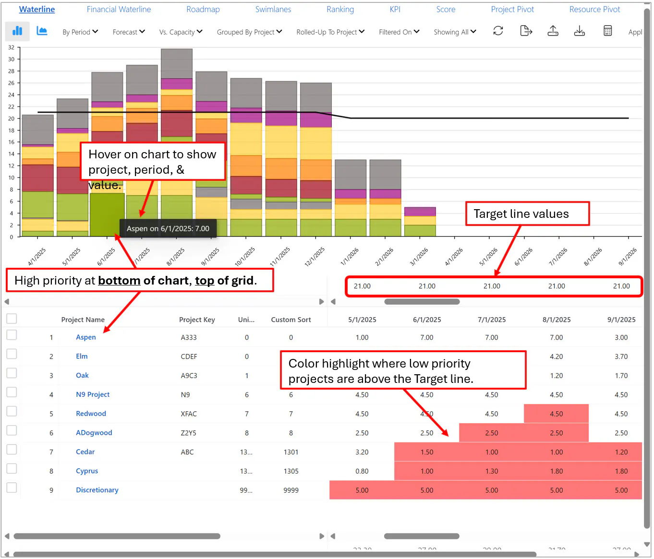This screenshot has height=559, width=654.
Task: Select the Resource Pivot tab
Action: click(594, 9)
